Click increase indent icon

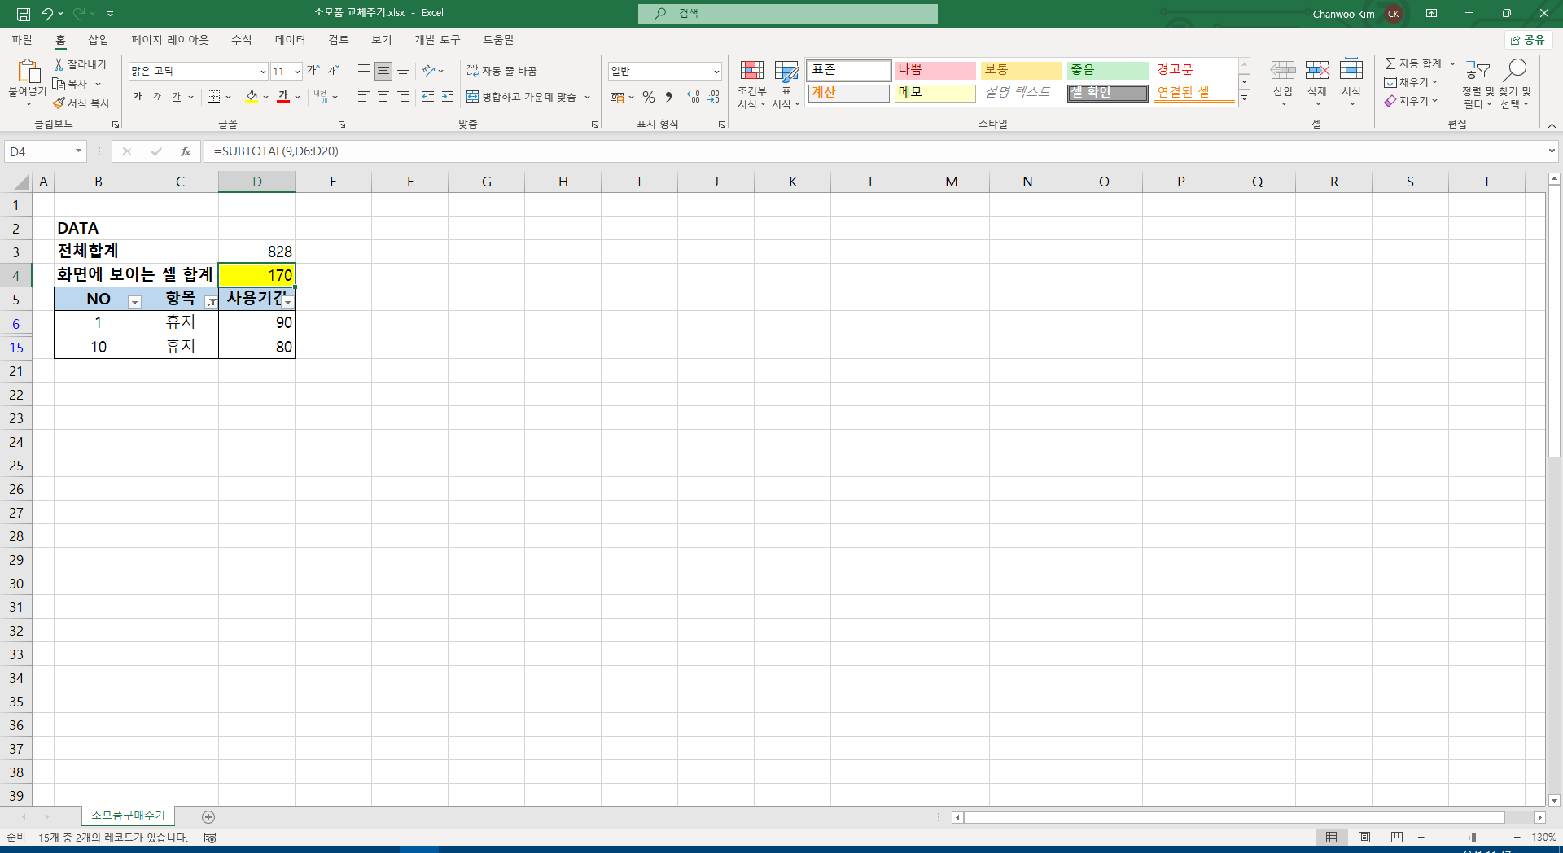click(x=448, y=97)
